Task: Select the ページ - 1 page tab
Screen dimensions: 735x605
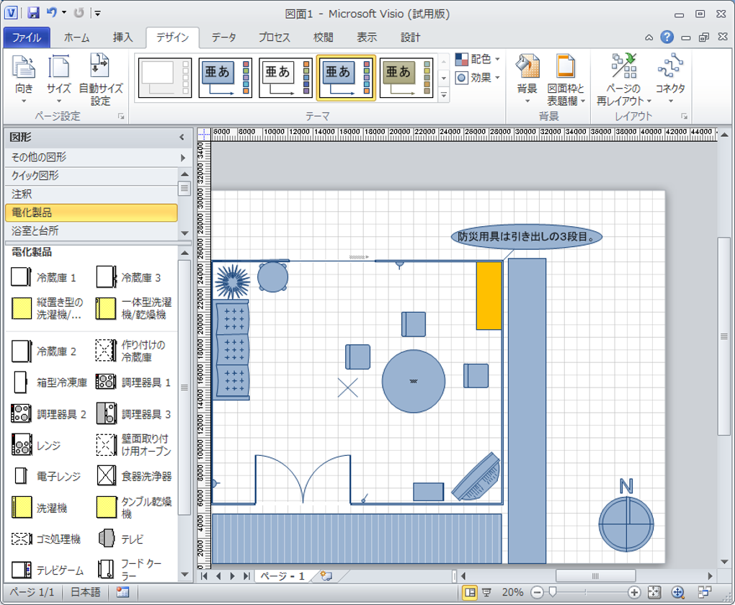Action: pyautogui.click(x=282, y=576)
